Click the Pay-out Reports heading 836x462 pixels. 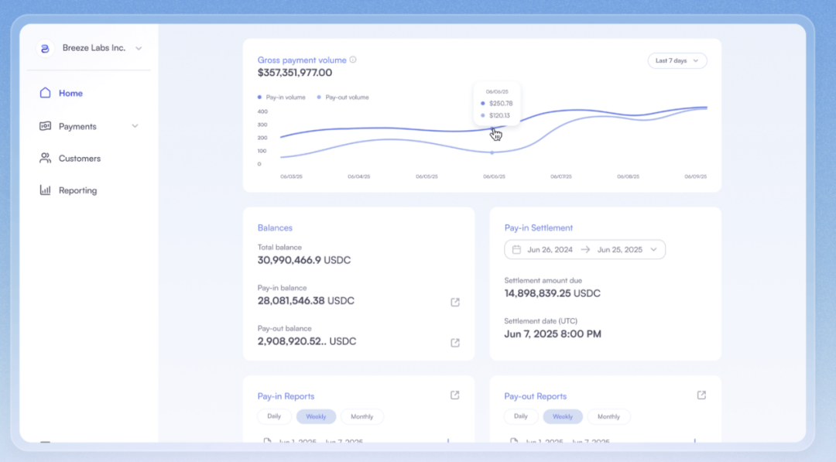point(536,396)
